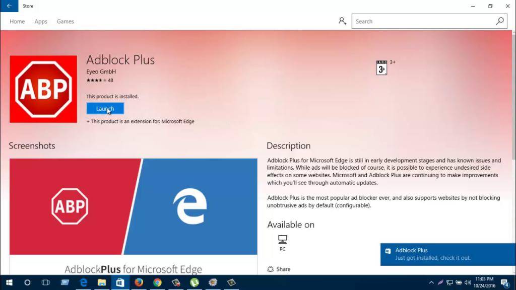Open the Home tab in Store
Screen dimensions: 516x290
tap(17, 21)
